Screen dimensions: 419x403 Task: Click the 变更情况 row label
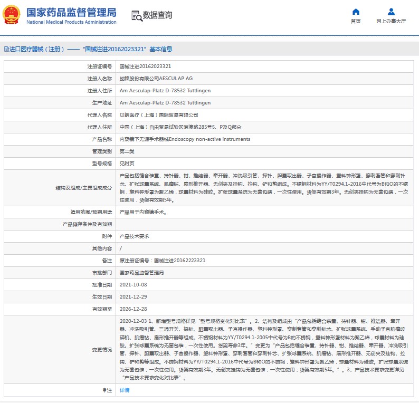pyautogui.click(x=102, y=350)
